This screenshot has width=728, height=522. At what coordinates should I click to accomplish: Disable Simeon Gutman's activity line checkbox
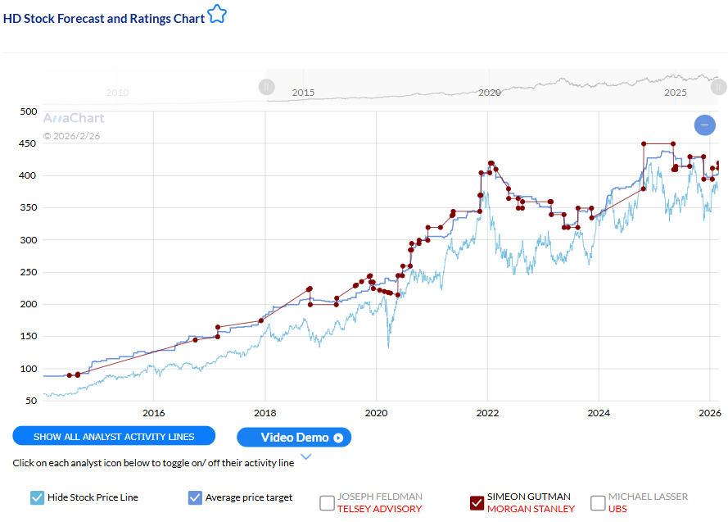pos(477,502)
